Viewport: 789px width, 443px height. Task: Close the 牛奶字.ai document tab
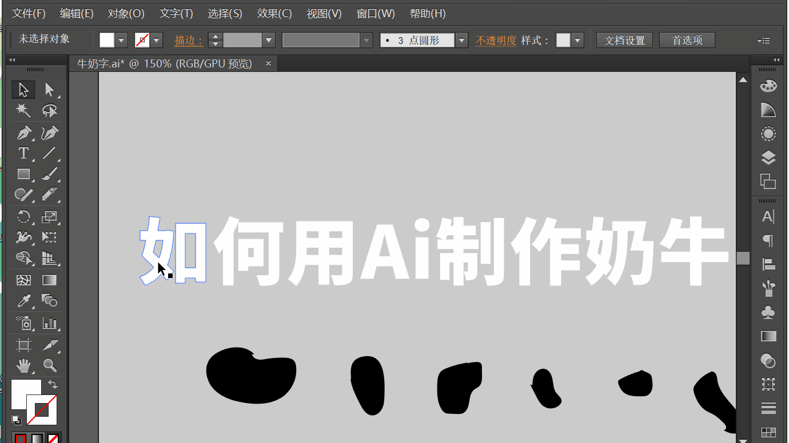tap(268, 63)
